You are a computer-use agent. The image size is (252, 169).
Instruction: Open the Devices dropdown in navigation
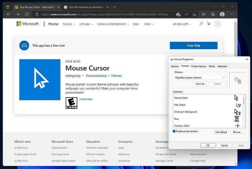69,24
